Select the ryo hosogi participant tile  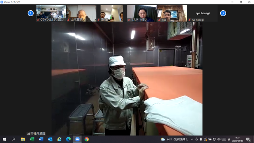click(203, 13)
